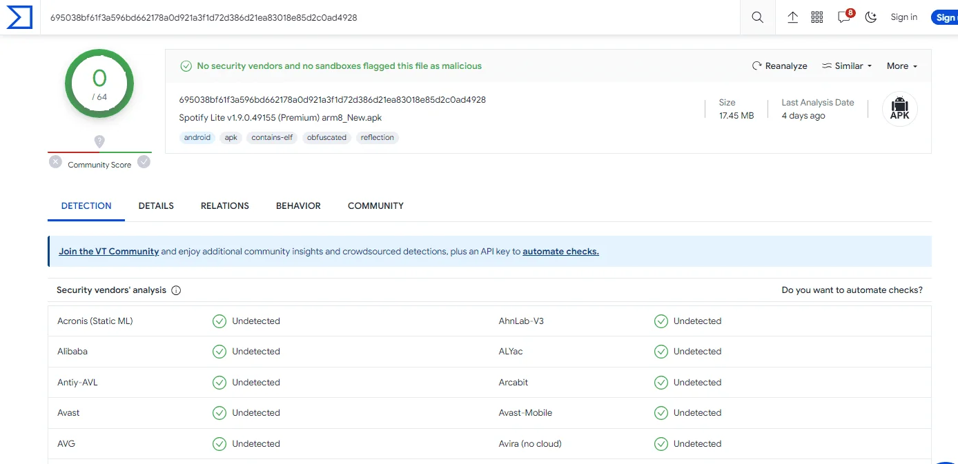
Task: Click the 4 days ago analysis date
Action: coord(803,116)
